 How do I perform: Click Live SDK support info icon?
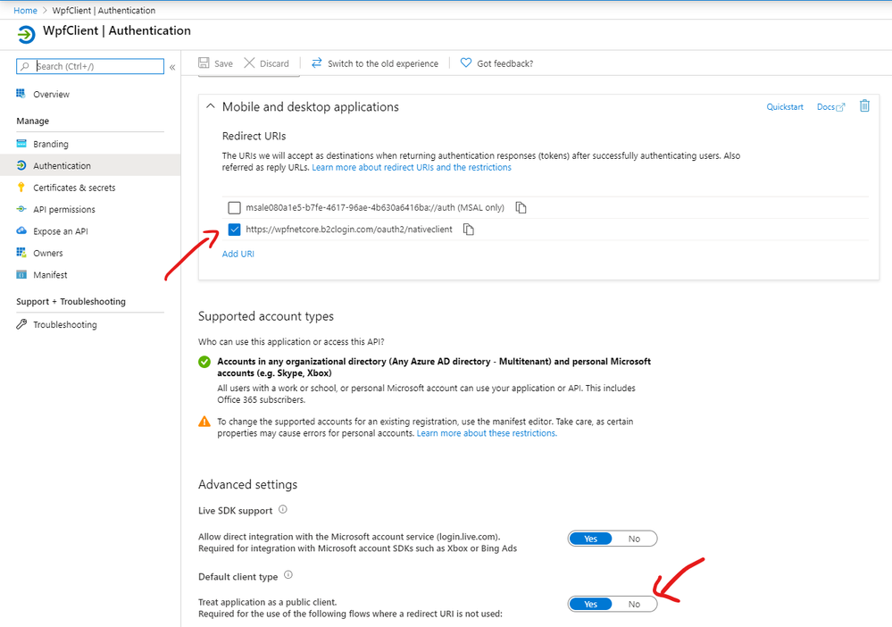(283, 510)
